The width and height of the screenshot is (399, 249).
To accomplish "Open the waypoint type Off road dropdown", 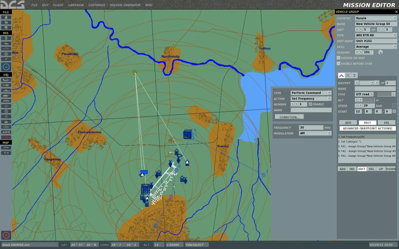I will click(364, 94).
